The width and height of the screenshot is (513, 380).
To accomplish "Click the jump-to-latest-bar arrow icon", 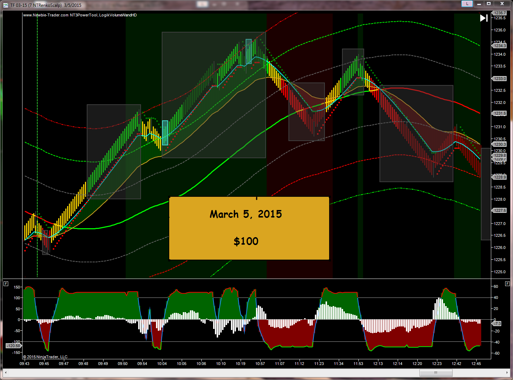I will [484, 18].
